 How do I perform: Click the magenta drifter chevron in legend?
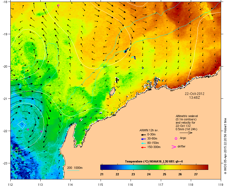174,147
